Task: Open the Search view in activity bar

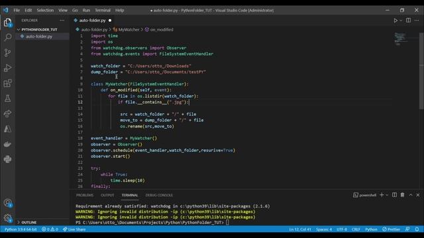Action: 7,37
